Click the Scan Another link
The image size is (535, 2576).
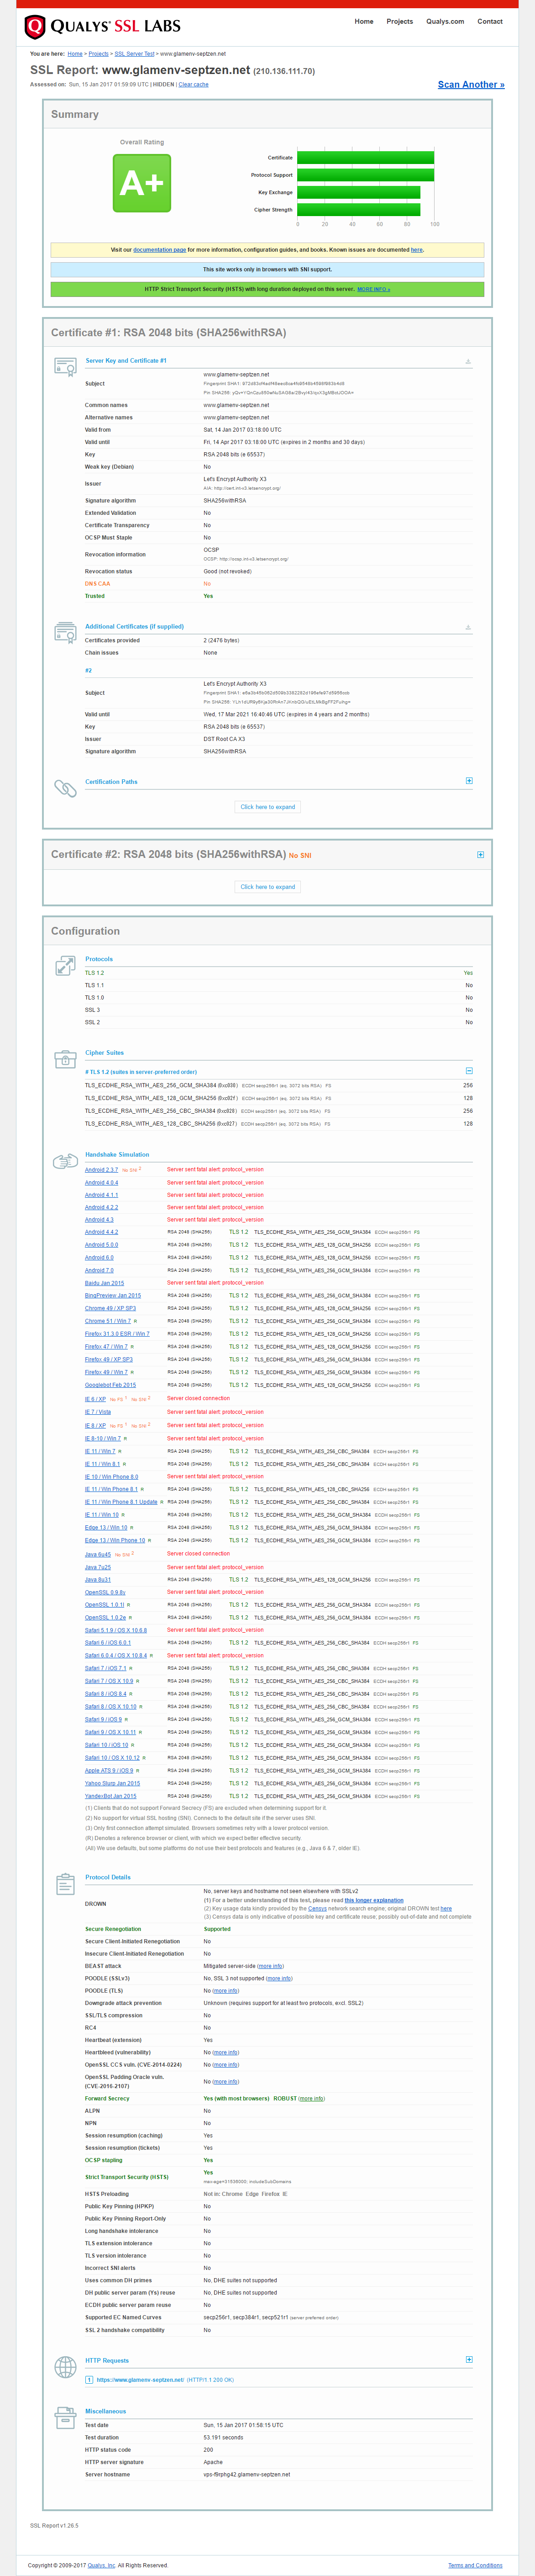tap(471, 85)
